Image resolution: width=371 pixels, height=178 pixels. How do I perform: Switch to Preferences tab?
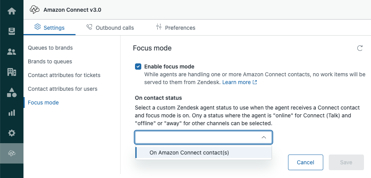[175, 28]
